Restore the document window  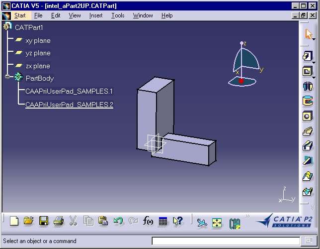[x=304, y=15]
